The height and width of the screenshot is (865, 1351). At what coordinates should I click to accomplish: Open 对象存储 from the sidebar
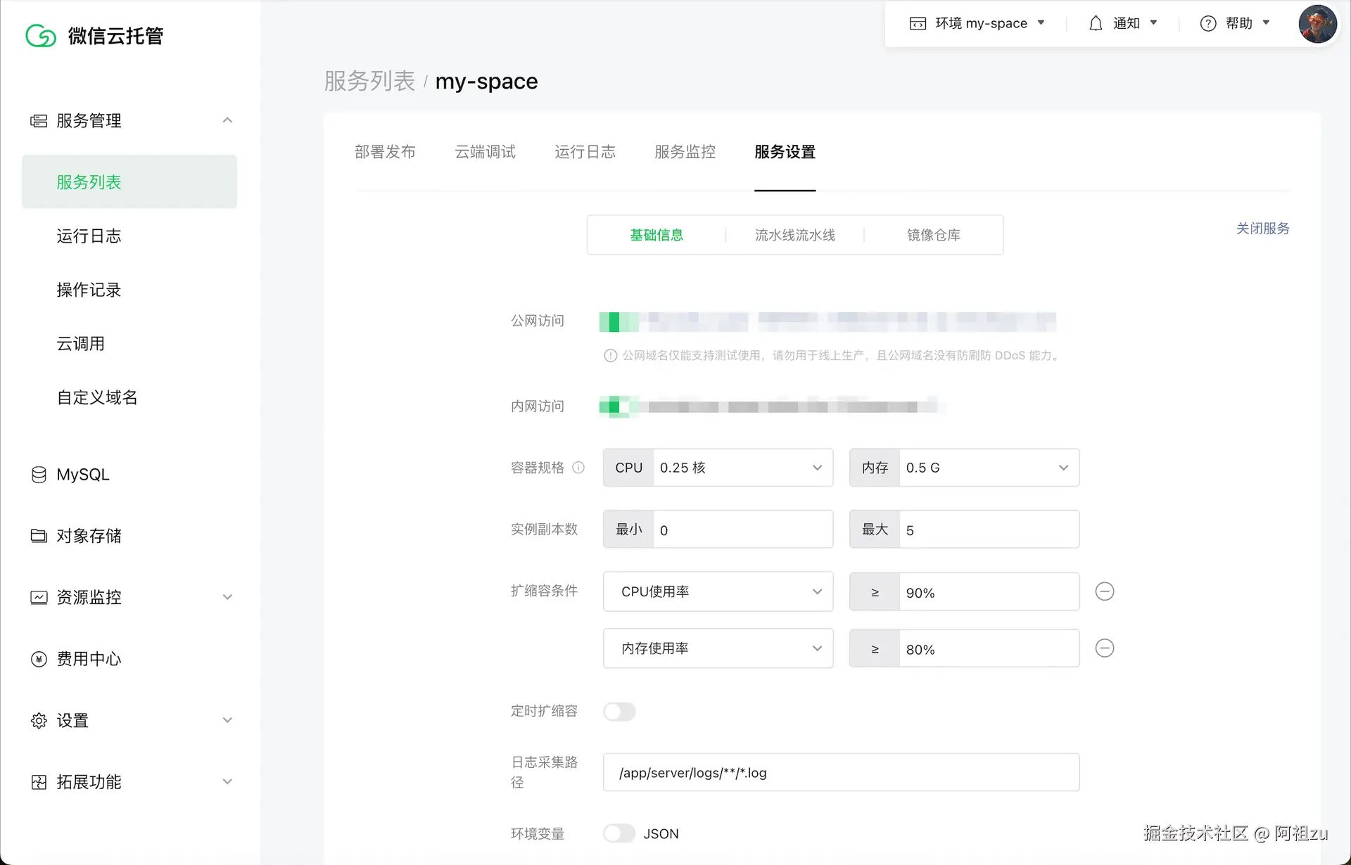(90, 536)
